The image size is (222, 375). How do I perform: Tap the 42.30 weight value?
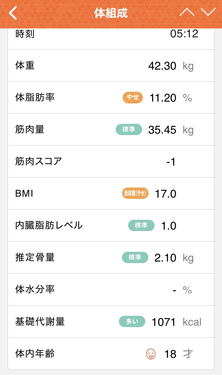[x=162, y=66]
